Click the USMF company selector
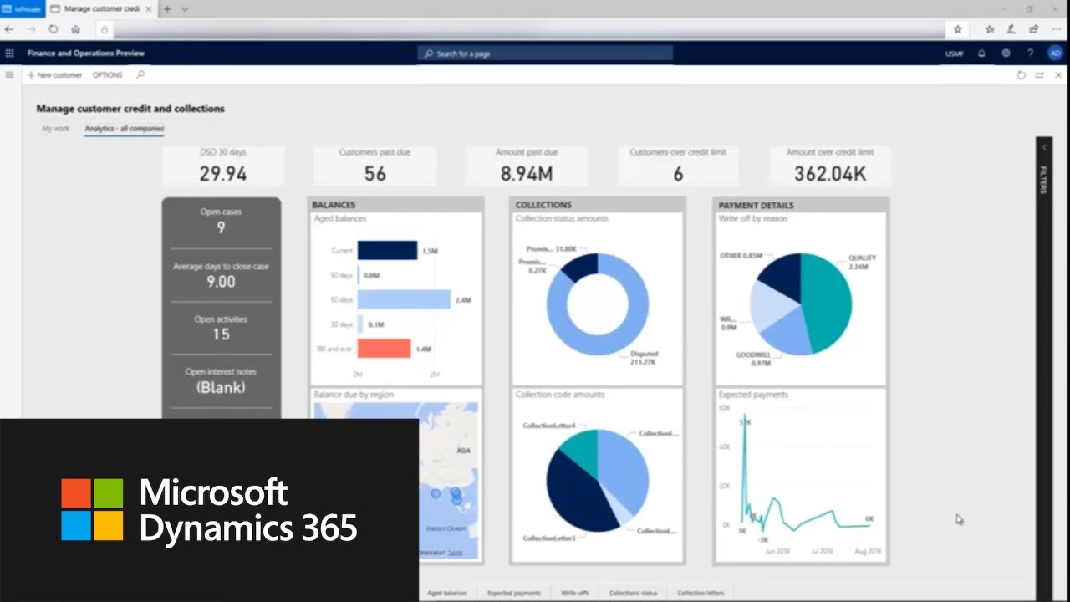1070x602 pixels. point(954,54)
